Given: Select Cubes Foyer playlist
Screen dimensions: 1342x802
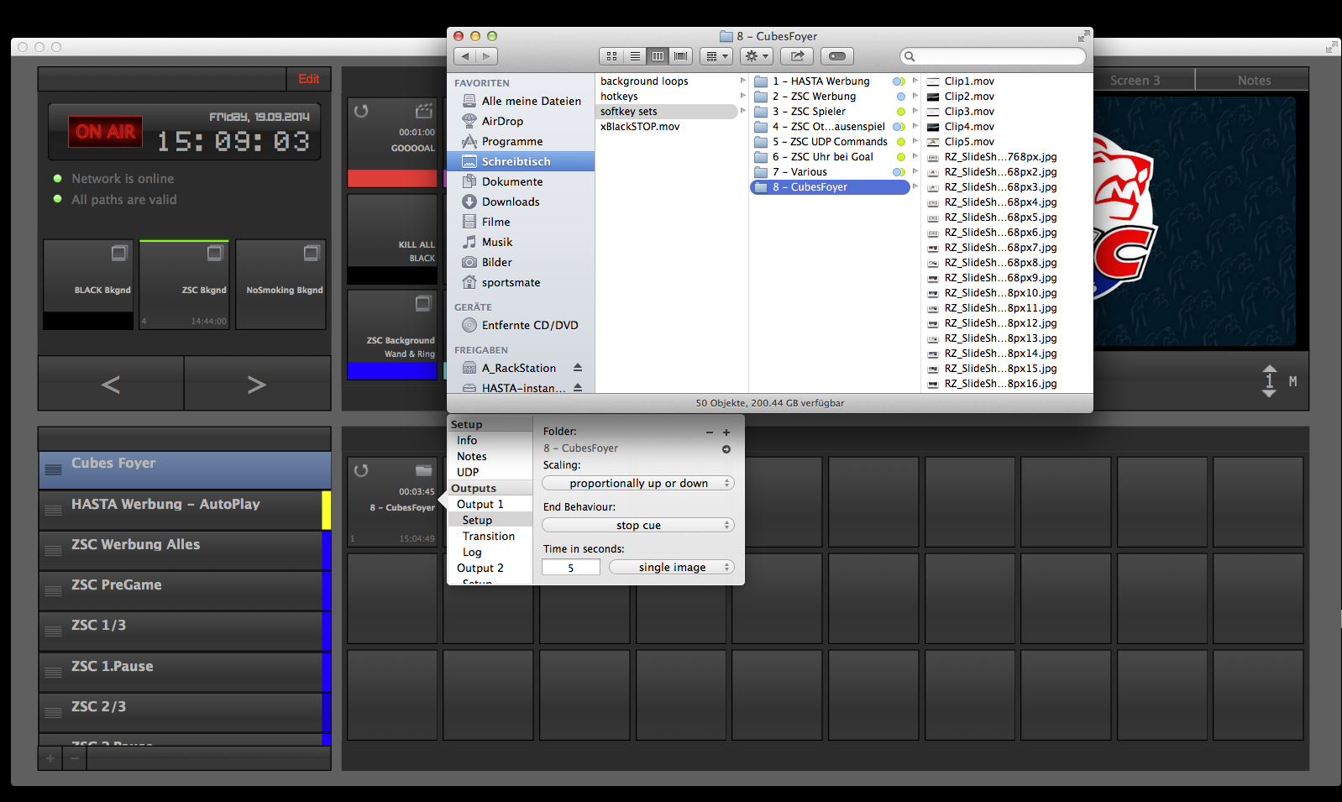Looking at the screenshot, I should click(185, 470).
